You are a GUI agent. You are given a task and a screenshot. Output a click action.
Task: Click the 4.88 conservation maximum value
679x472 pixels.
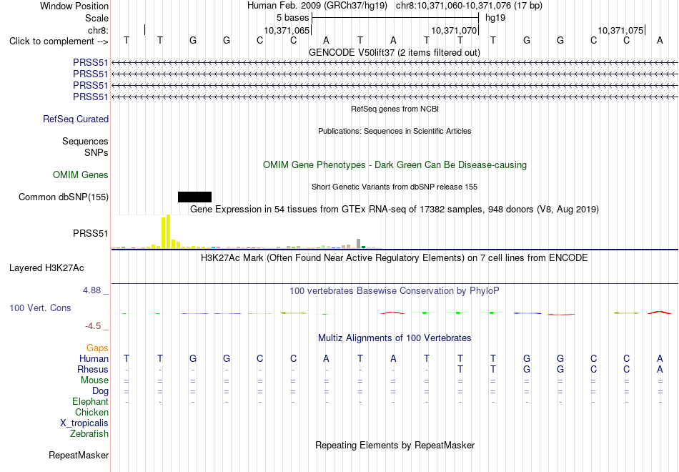(91, 290)
